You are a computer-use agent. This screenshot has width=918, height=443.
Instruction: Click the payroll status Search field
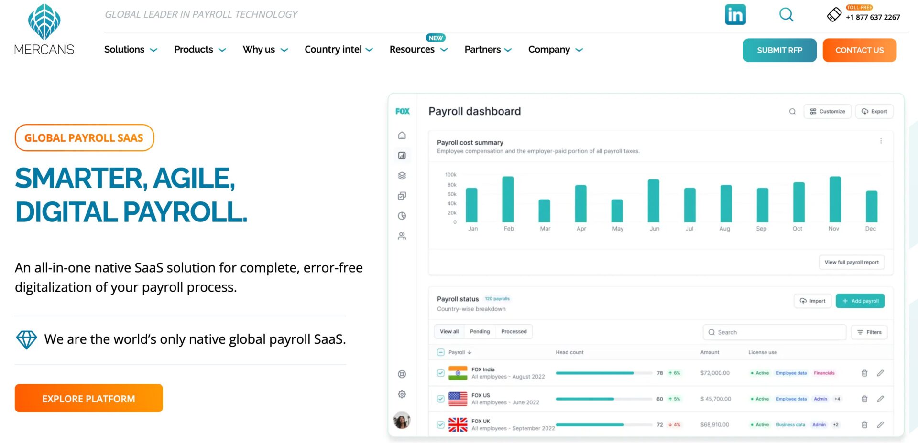click(775, 332)
